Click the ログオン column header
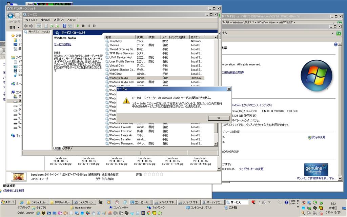Image resolution: width=347 pixels, height=217 pixels. [197, 37]
